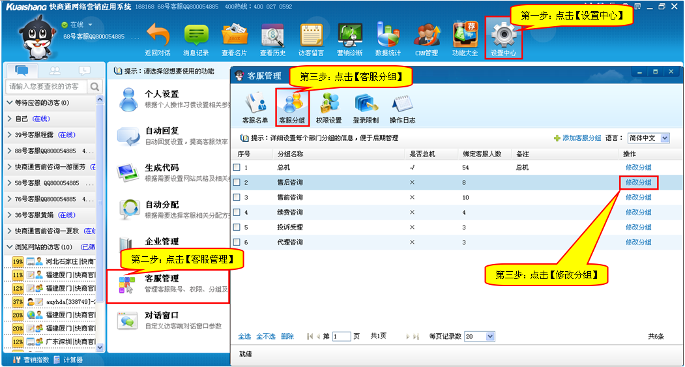Open 数据统计 chart icon
This screenshot has height=367, width=685.
point(388,36)
